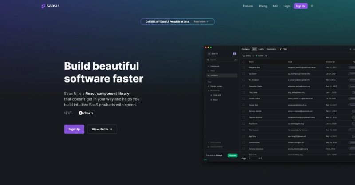Switch to the Leads tab
Viewport: 355px width, 185px height.
(261, 49)
